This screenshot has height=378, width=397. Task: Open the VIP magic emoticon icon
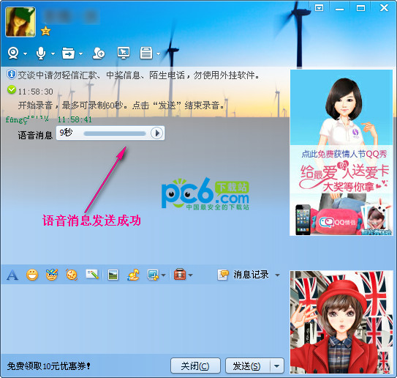tap(52, 275)
